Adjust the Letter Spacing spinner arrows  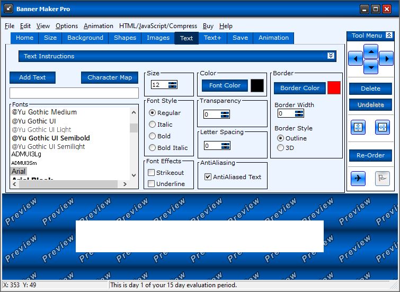pos(226,146)
